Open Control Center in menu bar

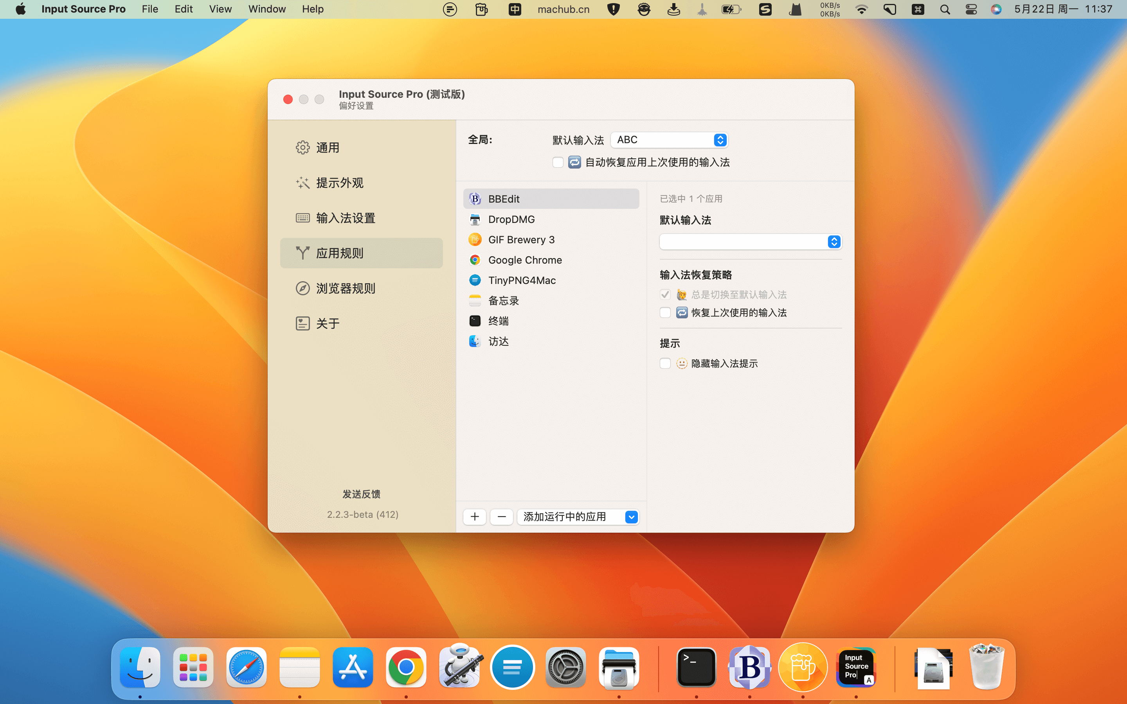(971, 9)
